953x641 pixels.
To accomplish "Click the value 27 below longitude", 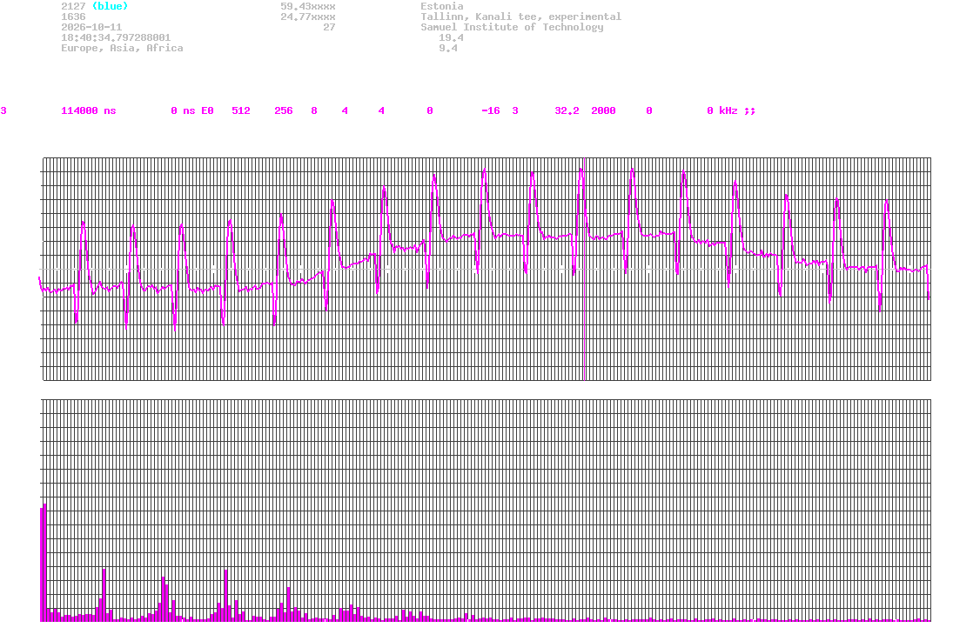I will click(329, 27).
